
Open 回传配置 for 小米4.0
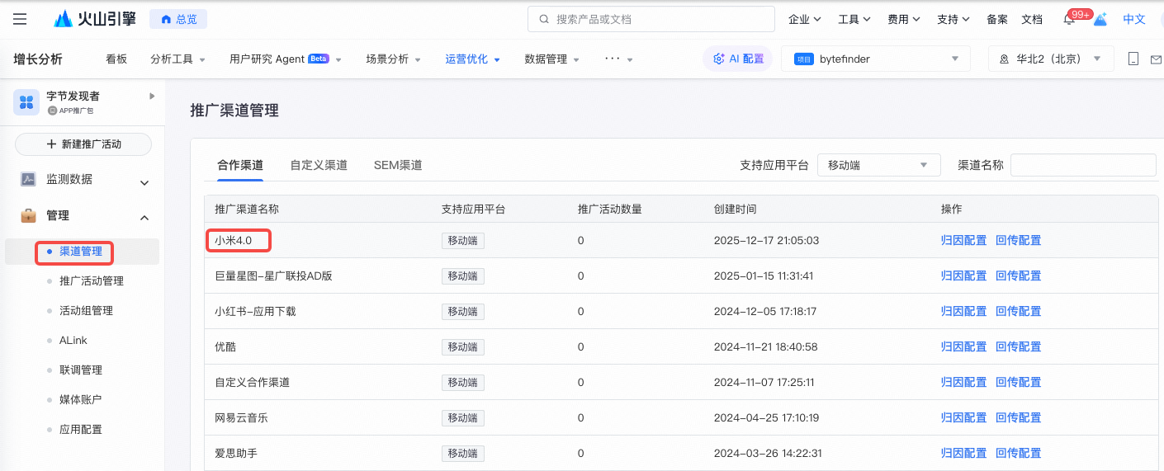coord(1018,240)
